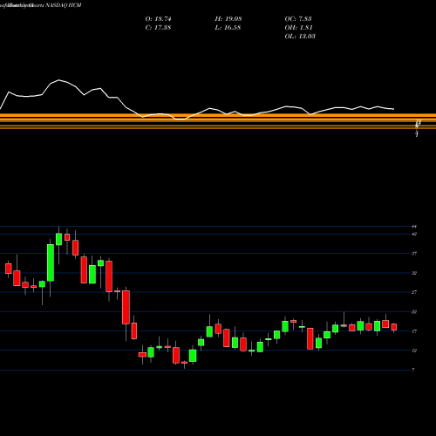Click the 27 price axis label
The image size is (436, 436).
[414, 292]
